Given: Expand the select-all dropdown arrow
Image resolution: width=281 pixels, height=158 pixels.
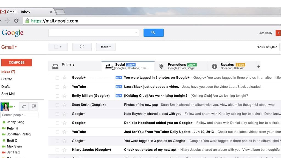Looking at the screenshot, I should (x=61, y=47).
